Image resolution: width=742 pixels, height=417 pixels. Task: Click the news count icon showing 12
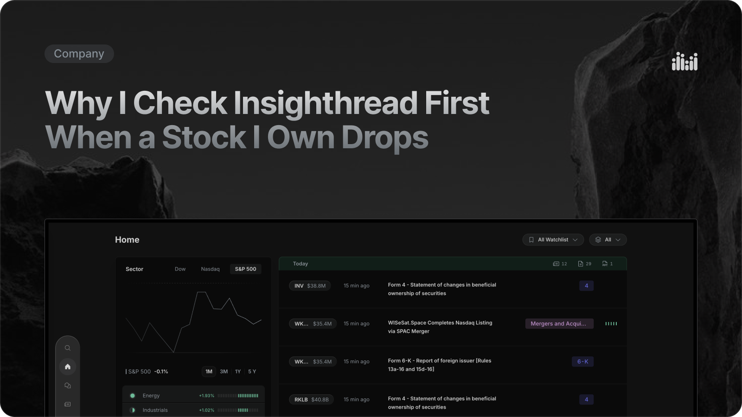[x=556, y=264]
